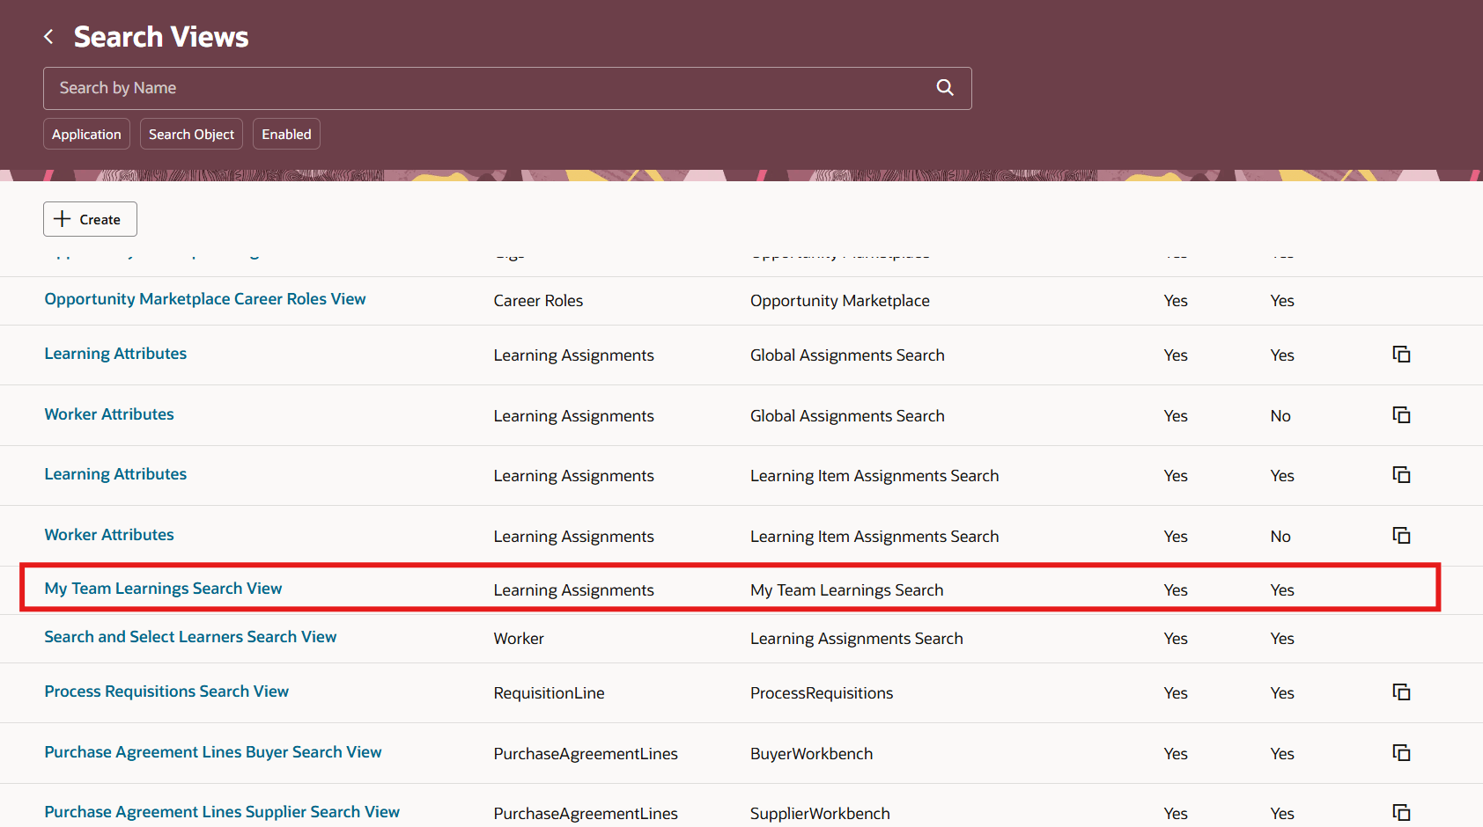Open Search and Select Learners Search View
1483x827 pixels.
click(190, 636)
